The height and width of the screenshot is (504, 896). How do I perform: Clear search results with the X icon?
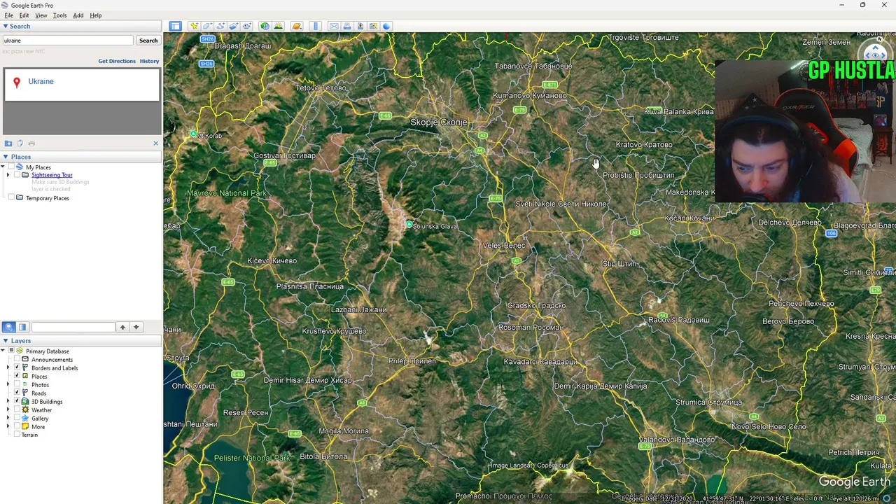[155, 143]
